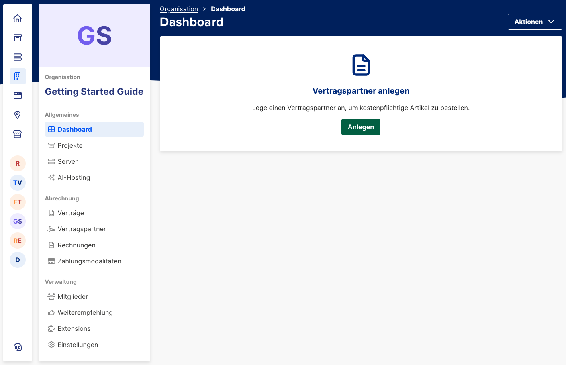The image size is (566, 365).
Task: Open Vertragspartner in the Abrechnung section
Action: coord(82,229)
